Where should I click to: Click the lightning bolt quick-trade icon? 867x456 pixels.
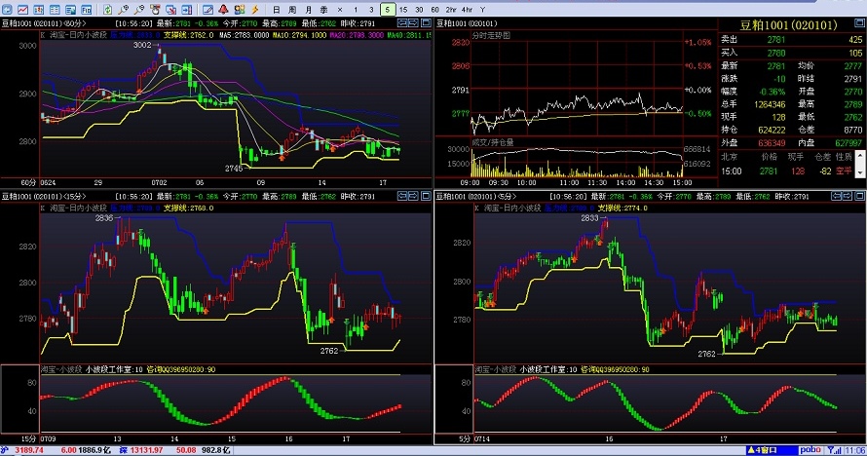point(255,10)
